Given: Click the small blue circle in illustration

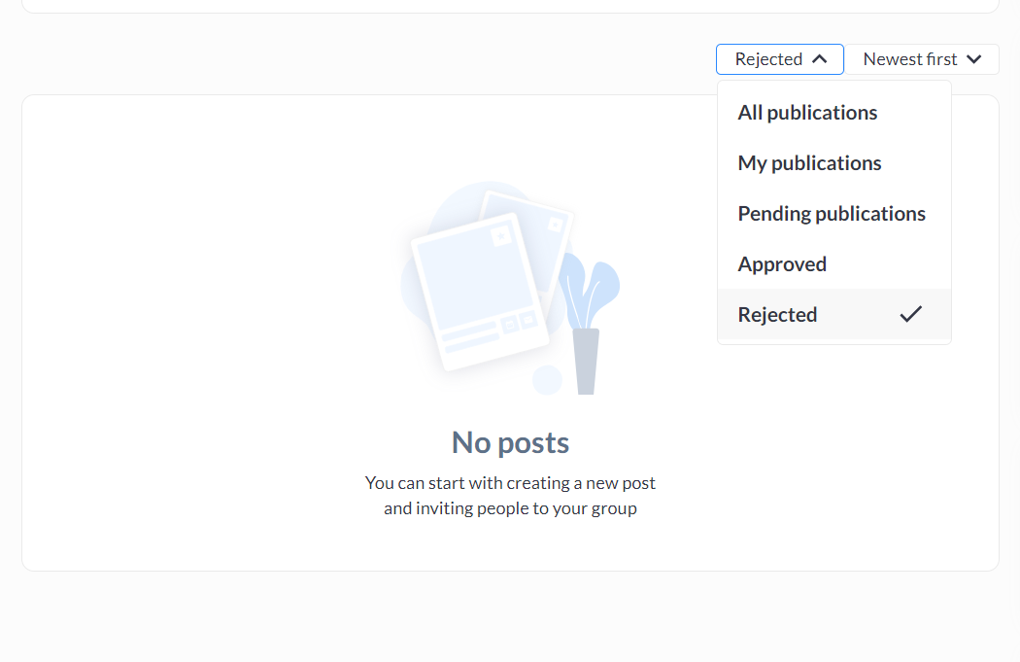Looking at the screenshot, I should point(547,380).
